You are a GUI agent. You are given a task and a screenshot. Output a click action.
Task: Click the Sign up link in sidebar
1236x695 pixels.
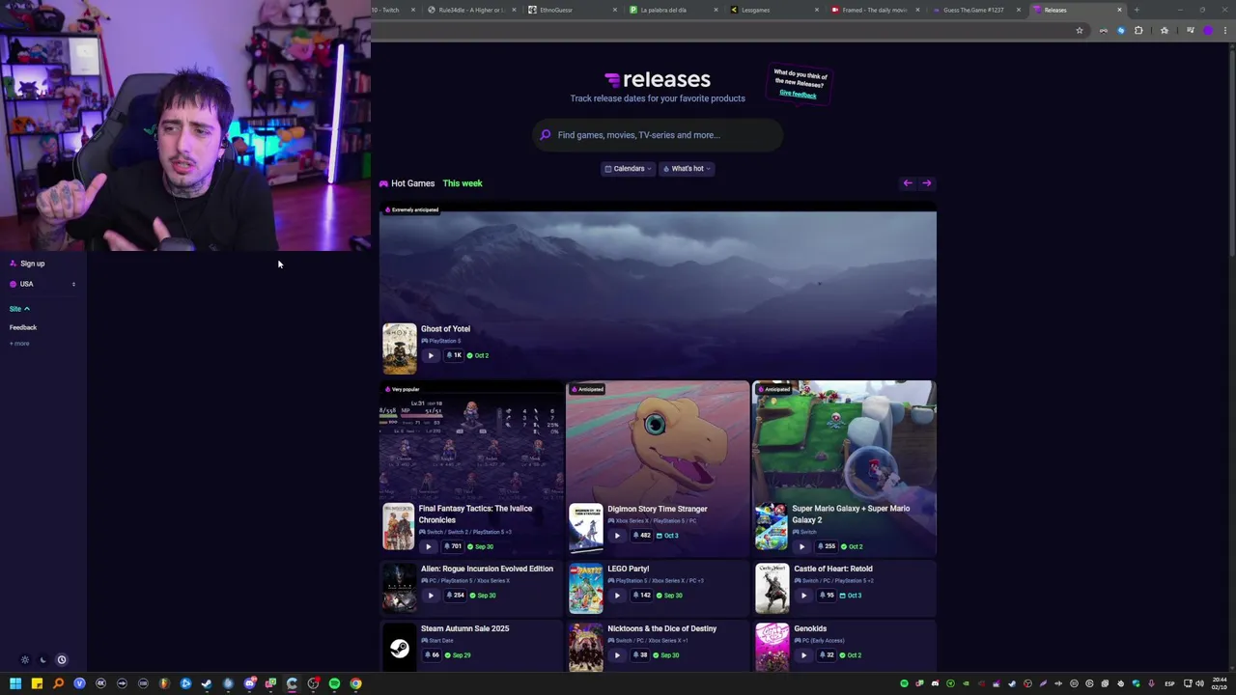33,264
